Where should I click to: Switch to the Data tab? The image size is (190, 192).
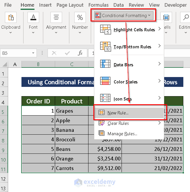pos(118,5)
